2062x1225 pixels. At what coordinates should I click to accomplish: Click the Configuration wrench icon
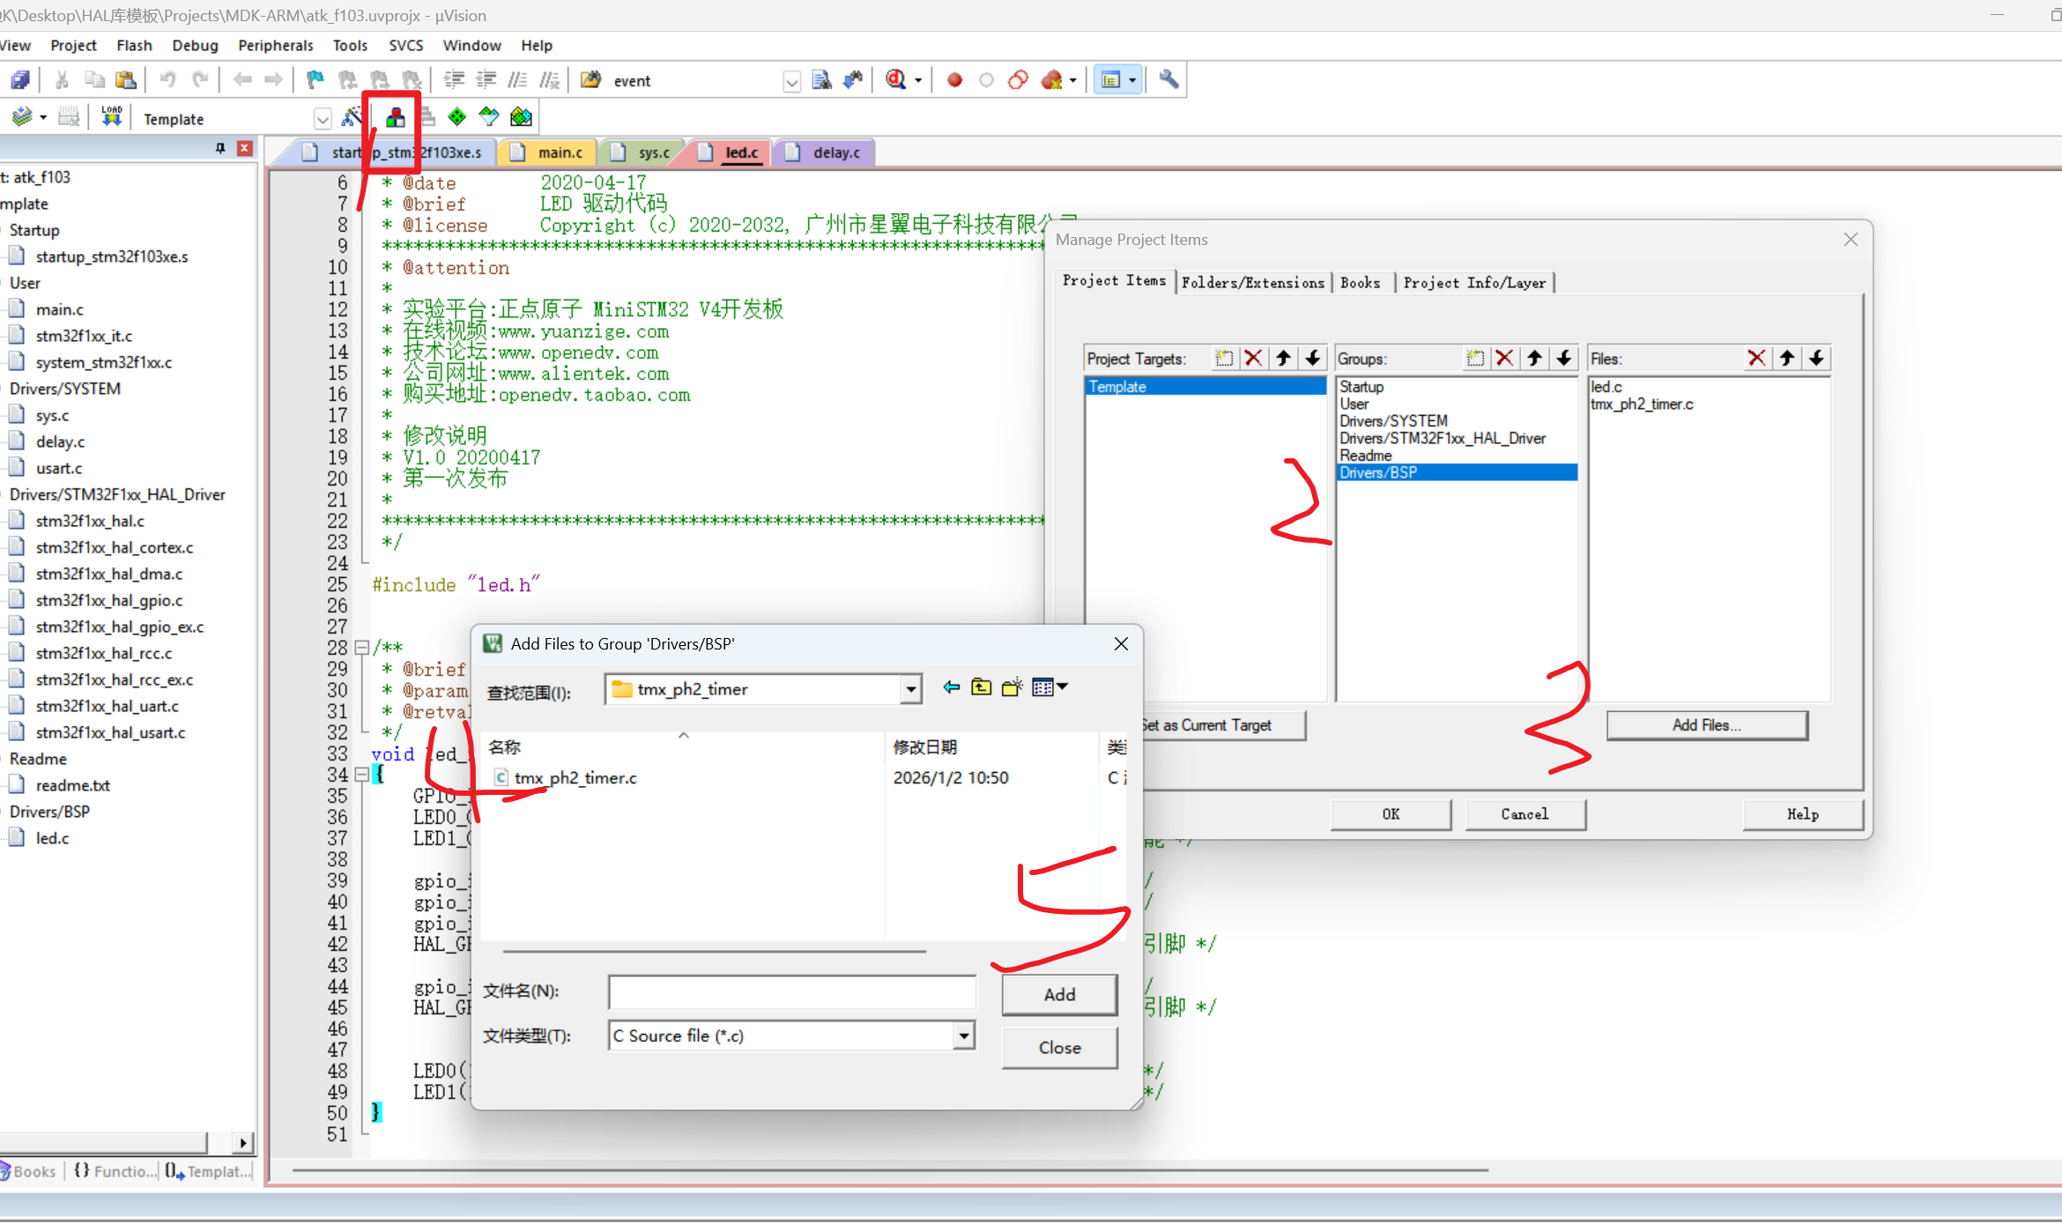[1168, 80]
